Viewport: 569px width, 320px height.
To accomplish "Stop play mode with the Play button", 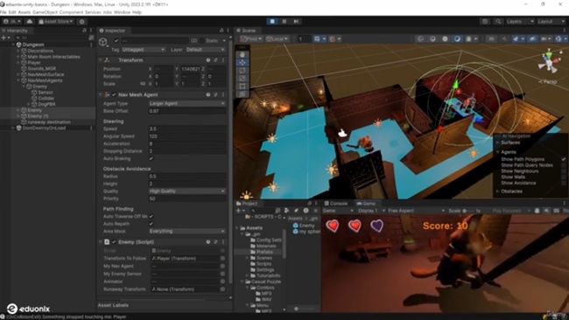I will click(x=272, y=21).
